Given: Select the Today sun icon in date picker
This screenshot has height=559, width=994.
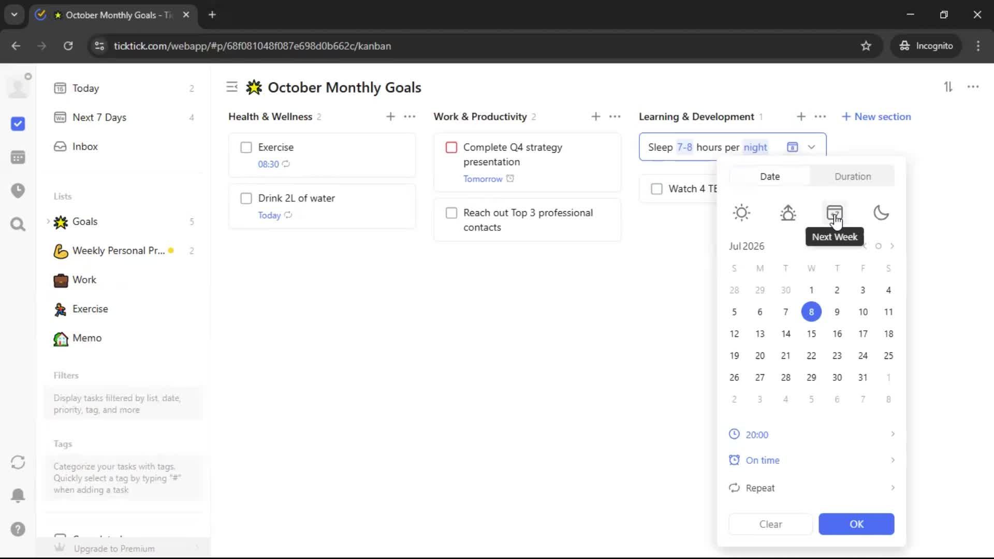Looking at the screenshot, I should (741, 213).
